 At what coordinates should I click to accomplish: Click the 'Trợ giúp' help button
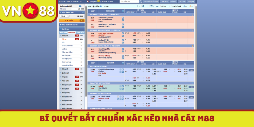(x=191, y=2)
